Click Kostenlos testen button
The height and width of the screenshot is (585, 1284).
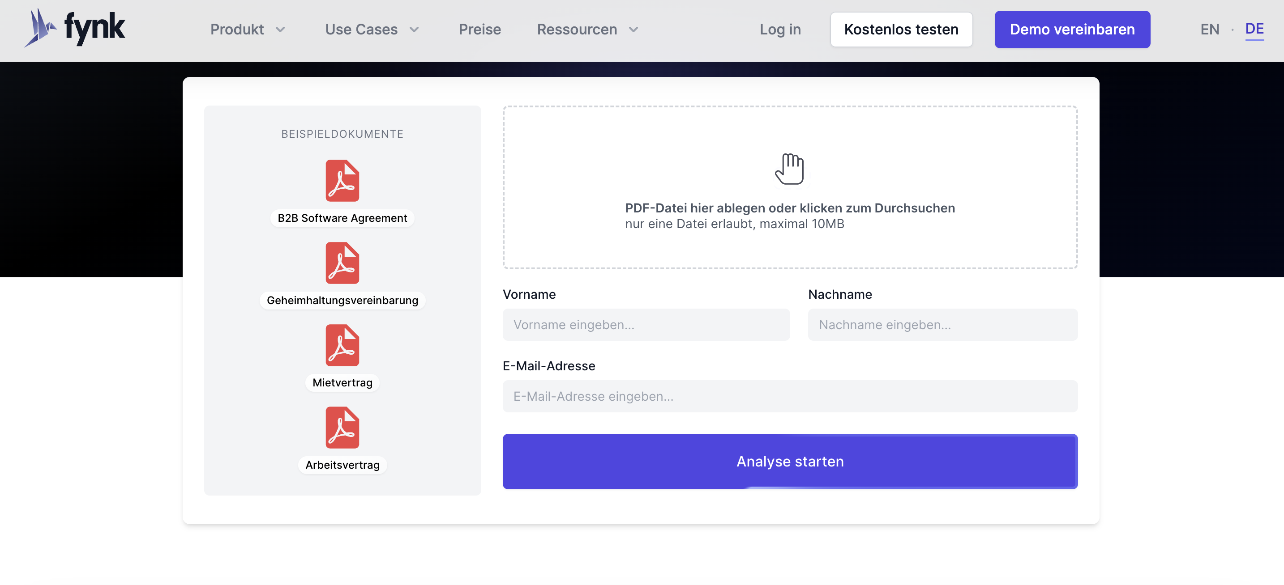point(901,30)
